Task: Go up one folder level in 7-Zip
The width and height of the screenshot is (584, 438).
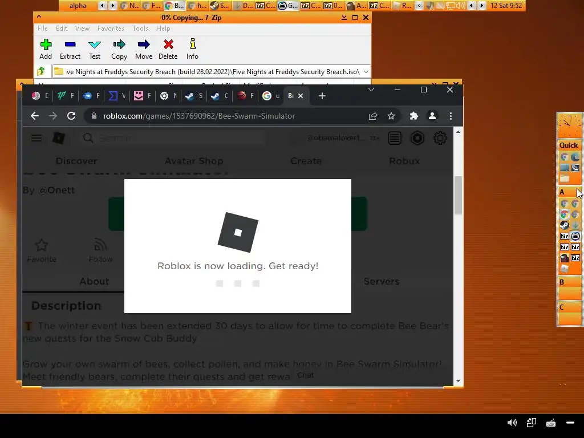Action: (x=41, y=71)
